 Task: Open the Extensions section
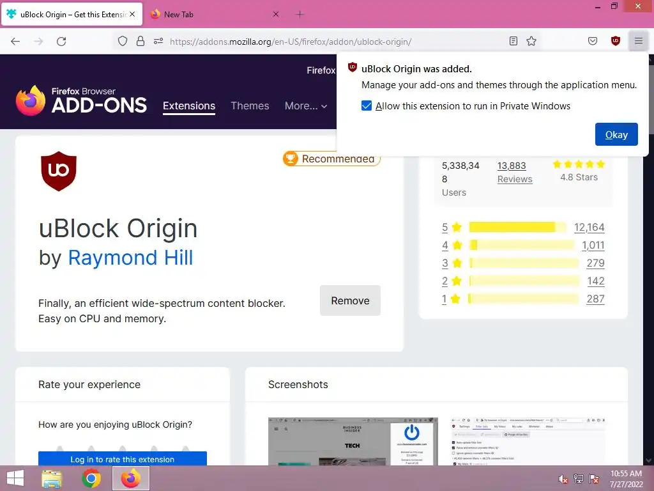189,106
